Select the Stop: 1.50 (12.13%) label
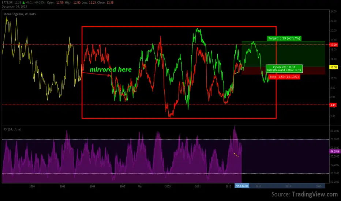 click(284, 77)
